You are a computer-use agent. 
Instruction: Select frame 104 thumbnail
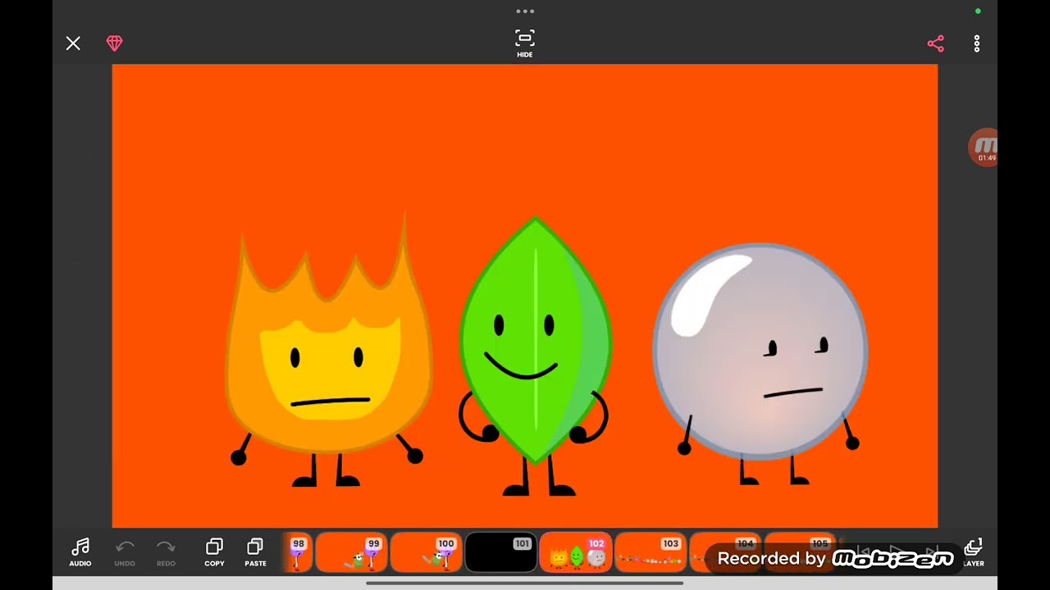(724, 552)
